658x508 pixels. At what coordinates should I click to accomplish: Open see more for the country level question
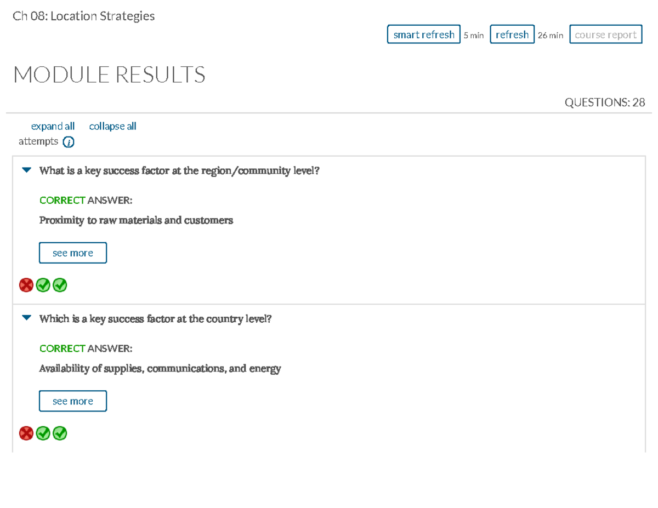pos(72,401)
